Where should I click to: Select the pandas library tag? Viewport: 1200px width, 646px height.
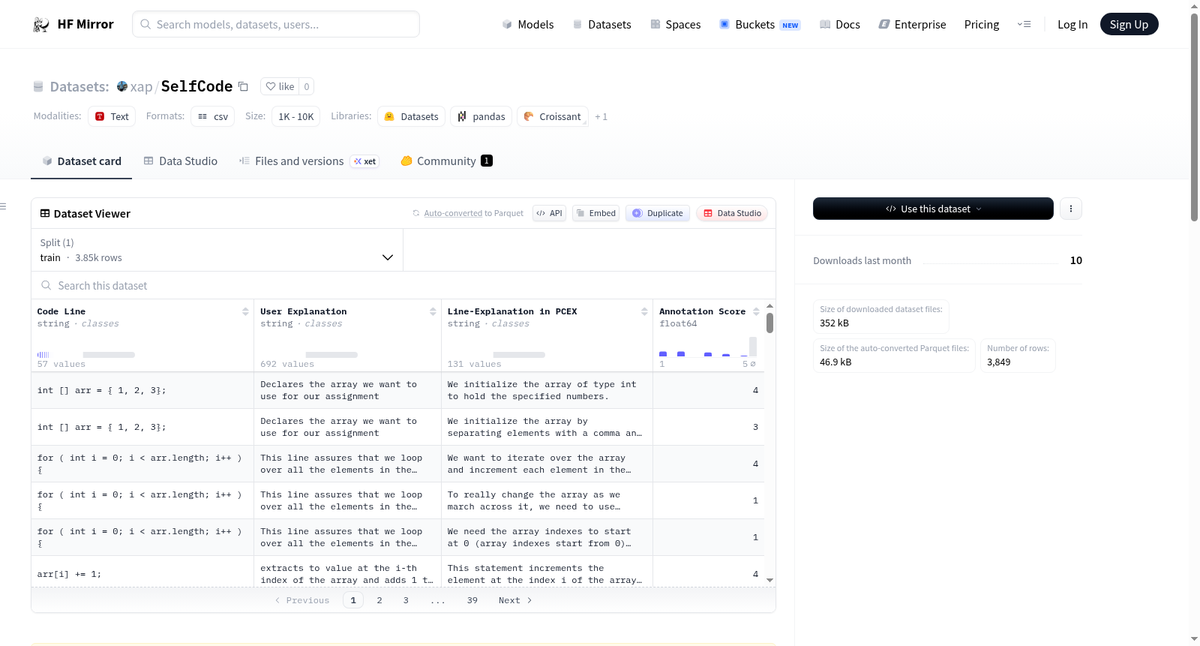click(x=481, y=116)
